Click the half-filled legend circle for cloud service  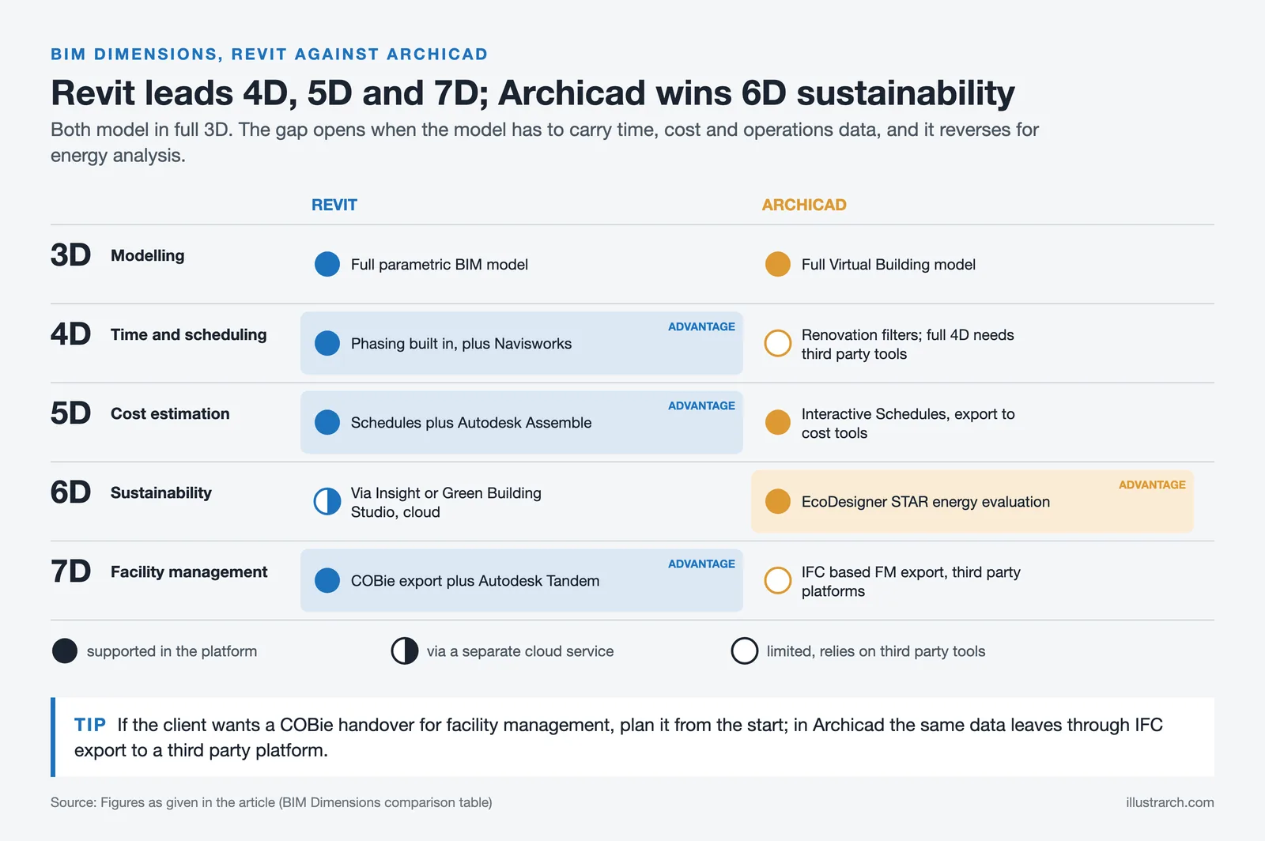coord(405,651)
